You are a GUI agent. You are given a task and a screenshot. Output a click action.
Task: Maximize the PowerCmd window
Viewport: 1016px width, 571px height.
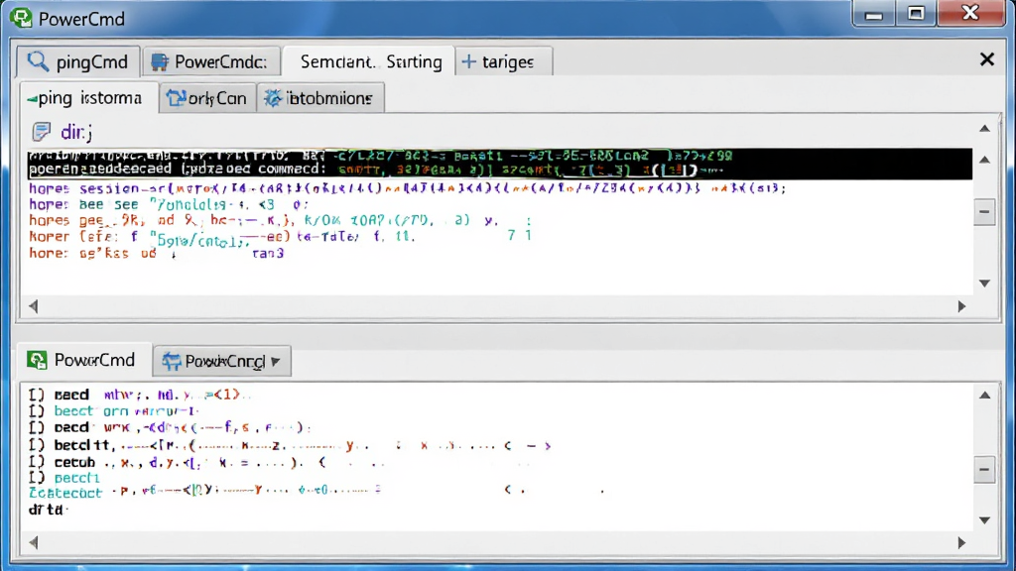pyautogui.click(x=916, y=14)
